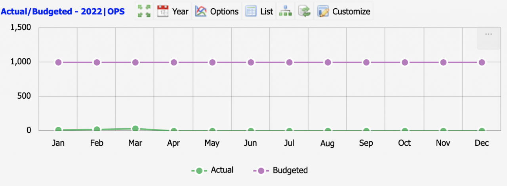Toggle the Budgeted series in legend
The height and width of the screenshot is (186, 507).
point(280,170)
